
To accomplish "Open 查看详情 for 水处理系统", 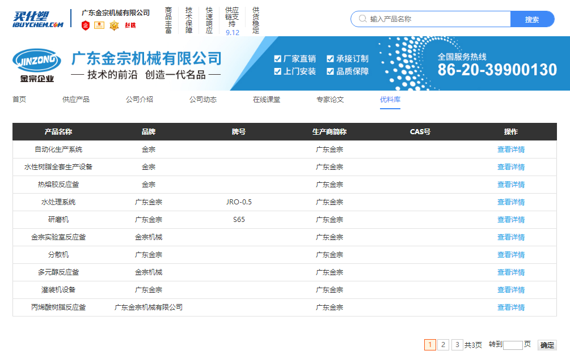I will pyautogui.click(x=511, y=202).
